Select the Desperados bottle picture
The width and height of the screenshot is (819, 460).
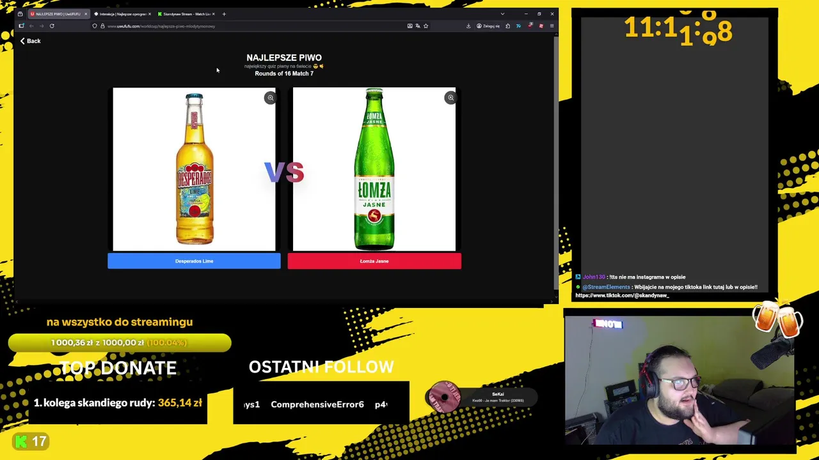pos(194,169)
